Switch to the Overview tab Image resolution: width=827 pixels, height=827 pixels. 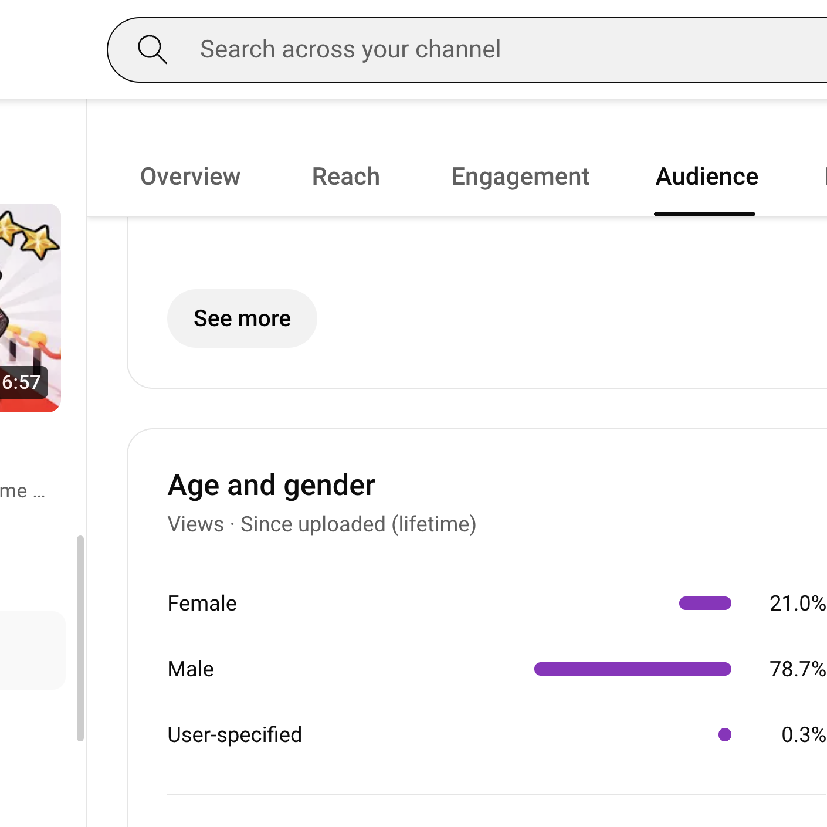coord(190,177)
